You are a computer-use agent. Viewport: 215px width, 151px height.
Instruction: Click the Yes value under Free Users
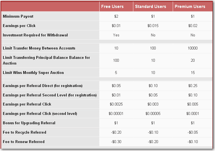(x=116, y=35)
